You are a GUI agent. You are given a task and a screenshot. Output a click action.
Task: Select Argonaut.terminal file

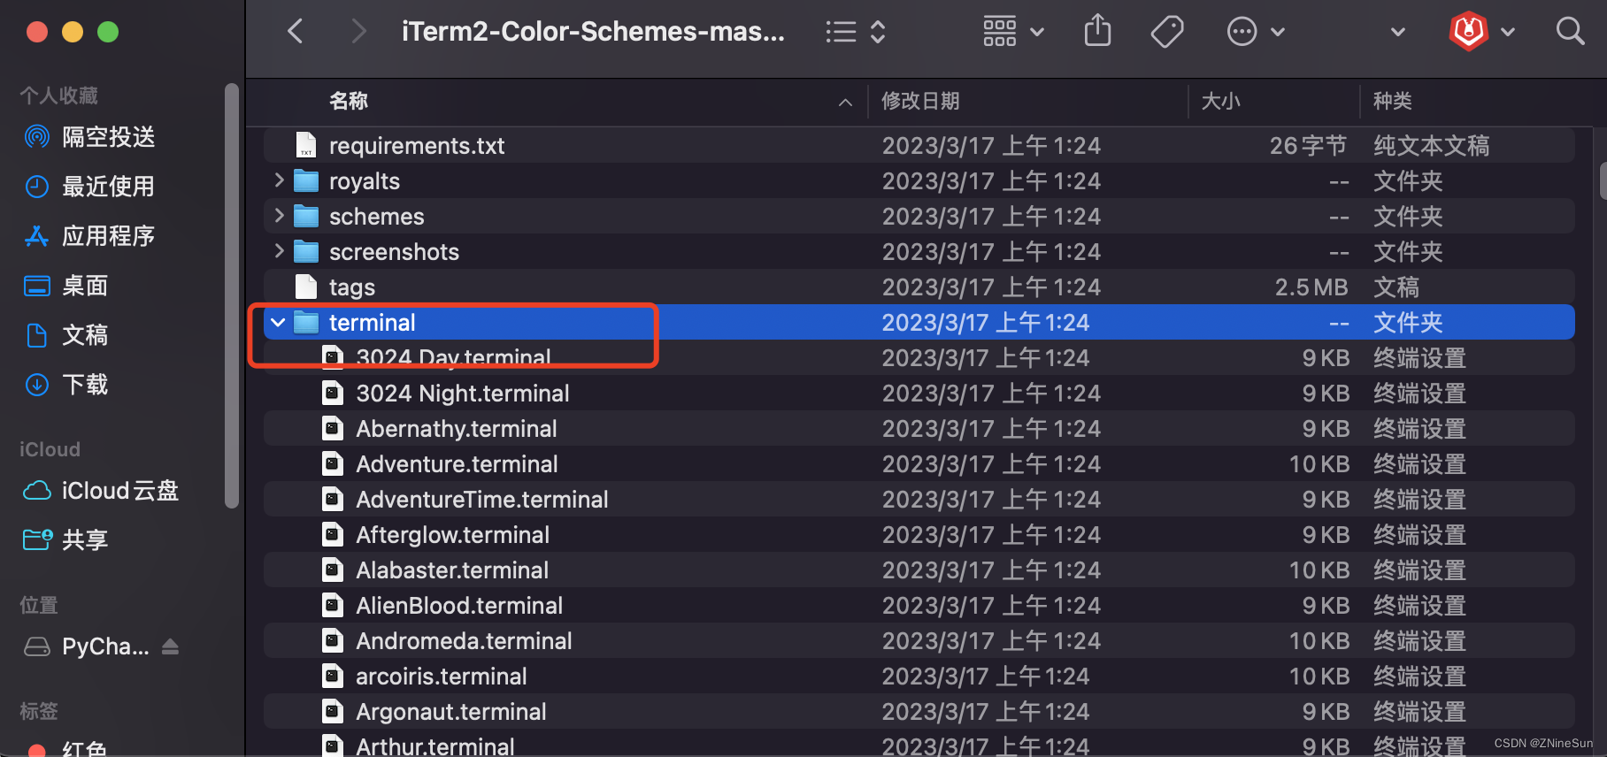tap(919, 711)
